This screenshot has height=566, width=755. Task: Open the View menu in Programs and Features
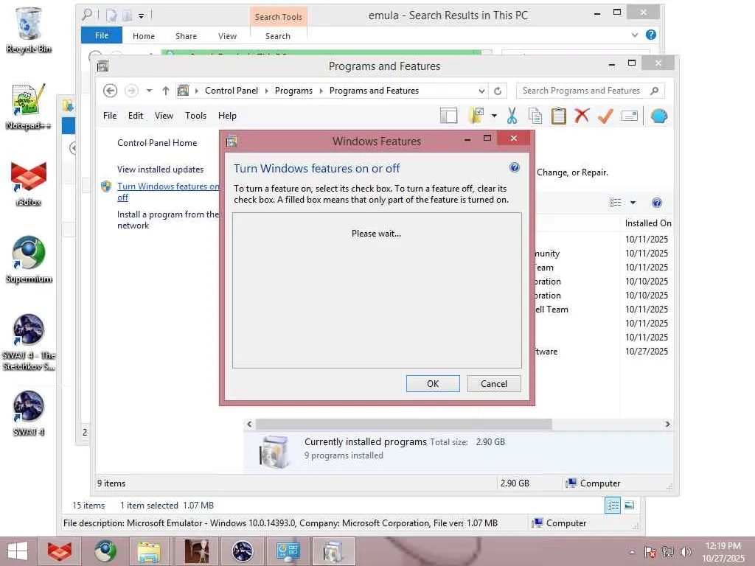(164, 116)
